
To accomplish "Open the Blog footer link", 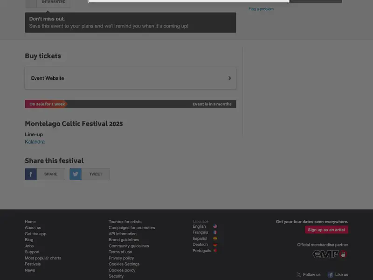I will point(29,240).
